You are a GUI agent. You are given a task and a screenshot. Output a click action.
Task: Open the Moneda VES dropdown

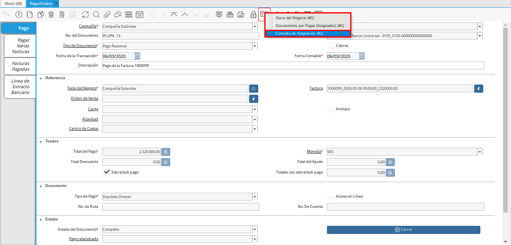[479, 152]
